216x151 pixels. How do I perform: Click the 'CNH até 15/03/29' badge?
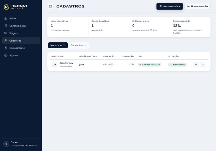point(150,64)
